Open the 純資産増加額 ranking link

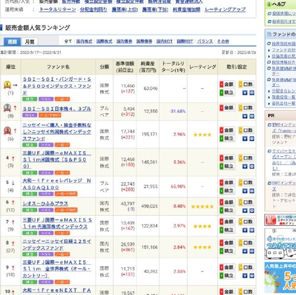pos(186,9)
